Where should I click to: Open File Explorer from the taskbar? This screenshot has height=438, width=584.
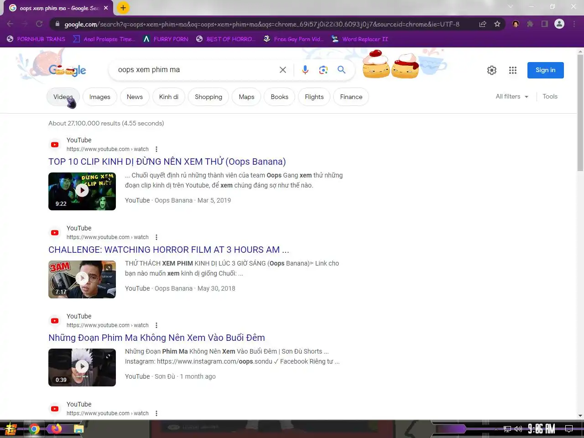78,429
